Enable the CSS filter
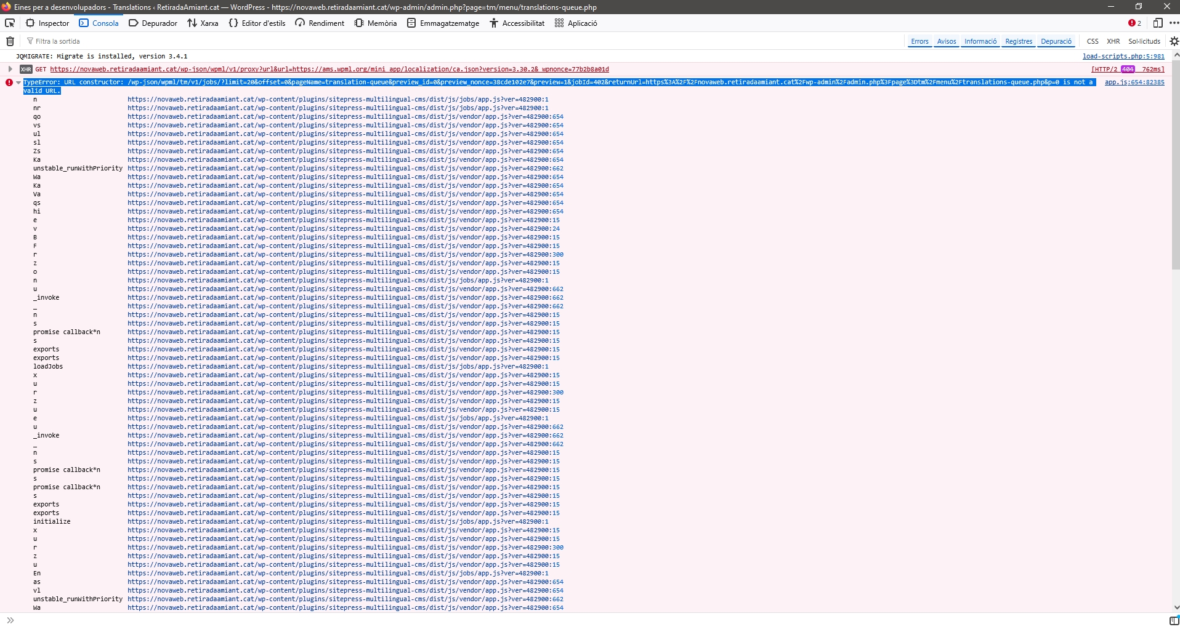The width and height of the screenshot is (1180, 640). (1093, 41)
